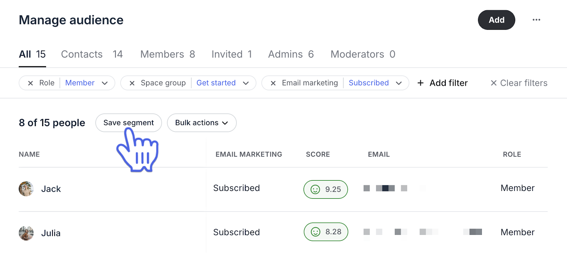Click Add filter
567x253 pixels.
point(442,83)
